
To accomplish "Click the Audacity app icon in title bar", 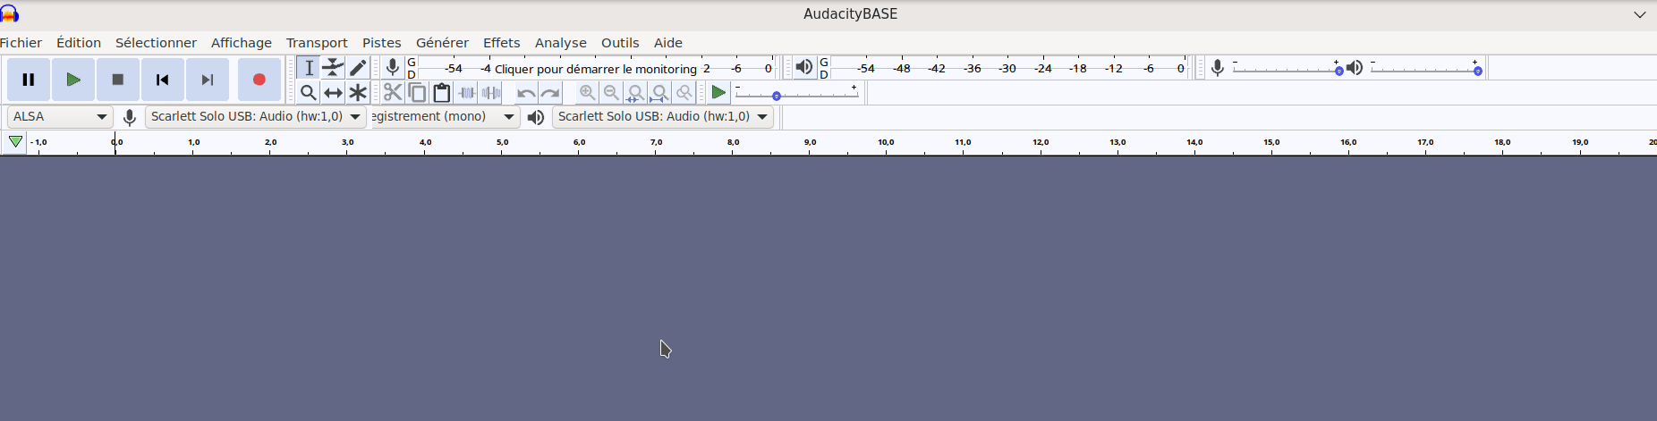I will click(x=9, y=14).
